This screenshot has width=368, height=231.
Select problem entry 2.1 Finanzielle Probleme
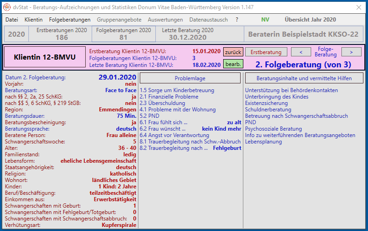[x=169, y=97]
